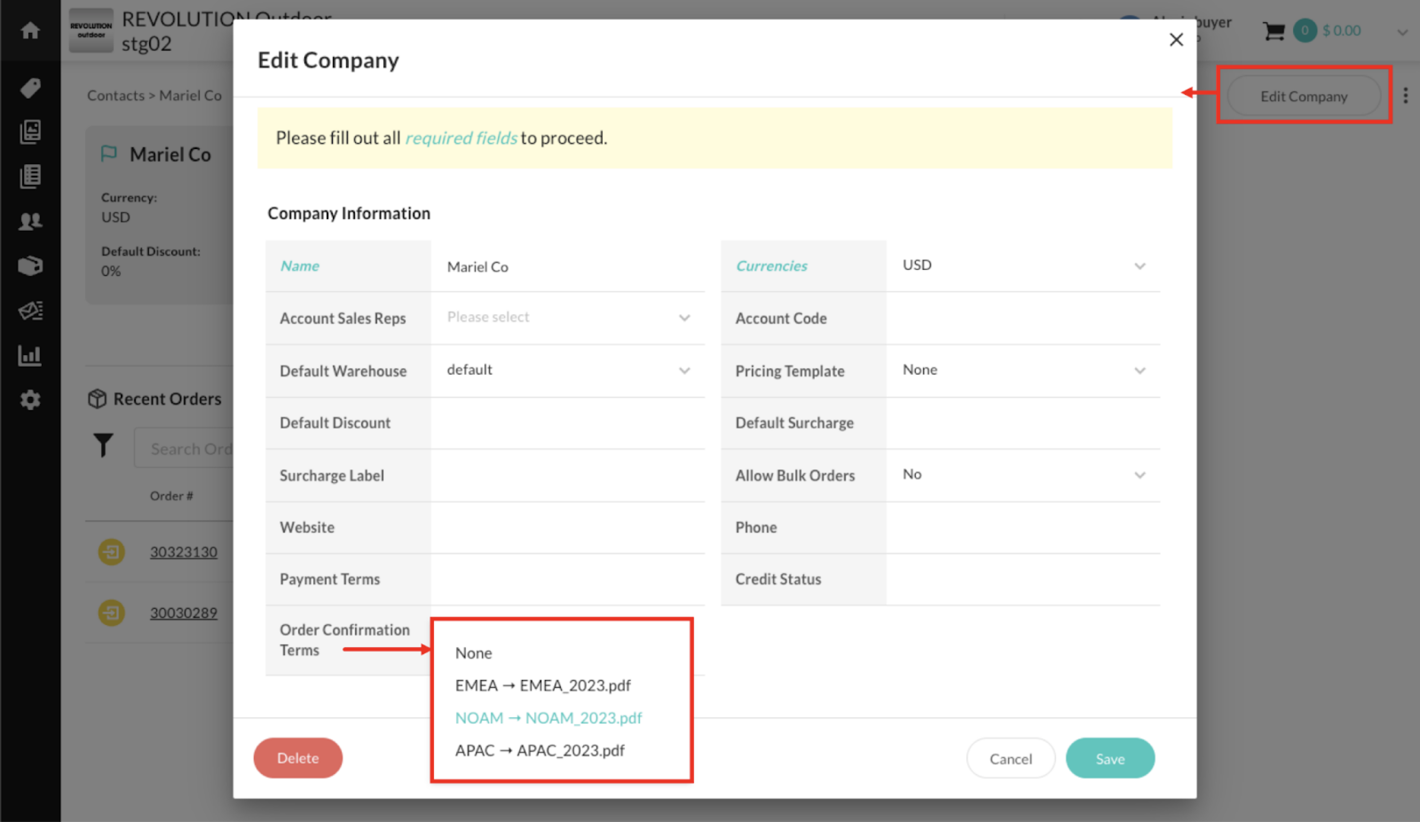Viewport: 1420px width, 822px height.
Task: Open the mail campaigns icon in sidebar
Action: click(x=31, y=310)
